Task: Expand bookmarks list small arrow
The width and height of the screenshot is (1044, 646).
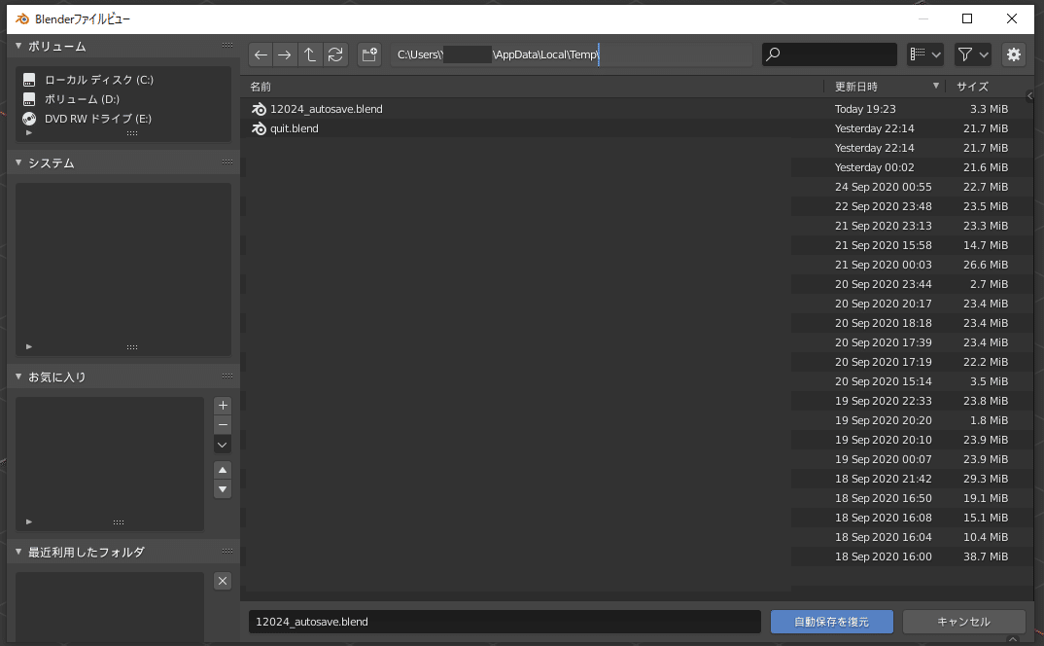Action: pyautogui.click(x=28, y=522)
